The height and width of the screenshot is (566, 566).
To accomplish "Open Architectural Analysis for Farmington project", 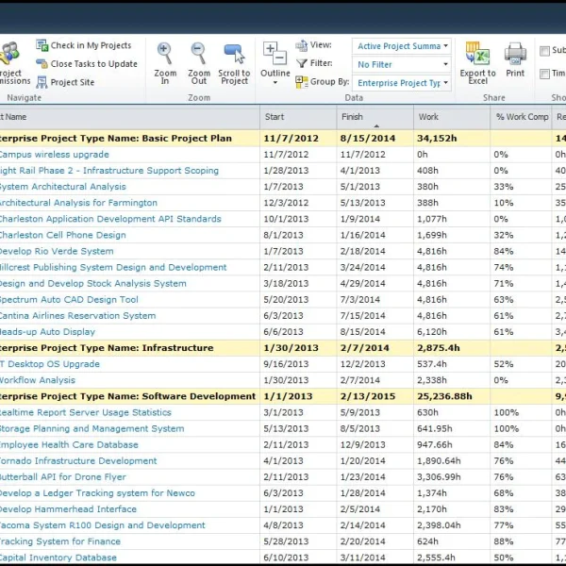I will click(x=78, y=203).
